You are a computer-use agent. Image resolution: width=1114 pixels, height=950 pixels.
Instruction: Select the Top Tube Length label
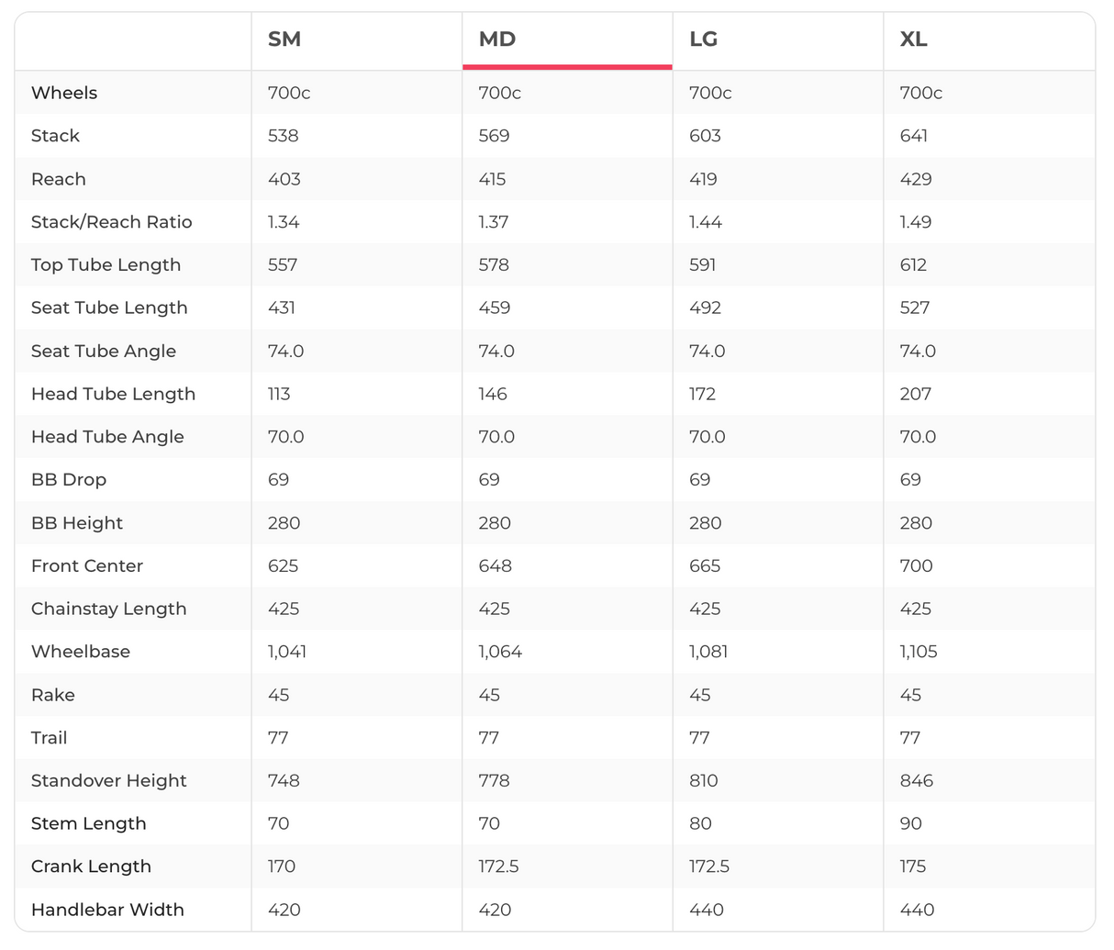click(x=106, y=265)
